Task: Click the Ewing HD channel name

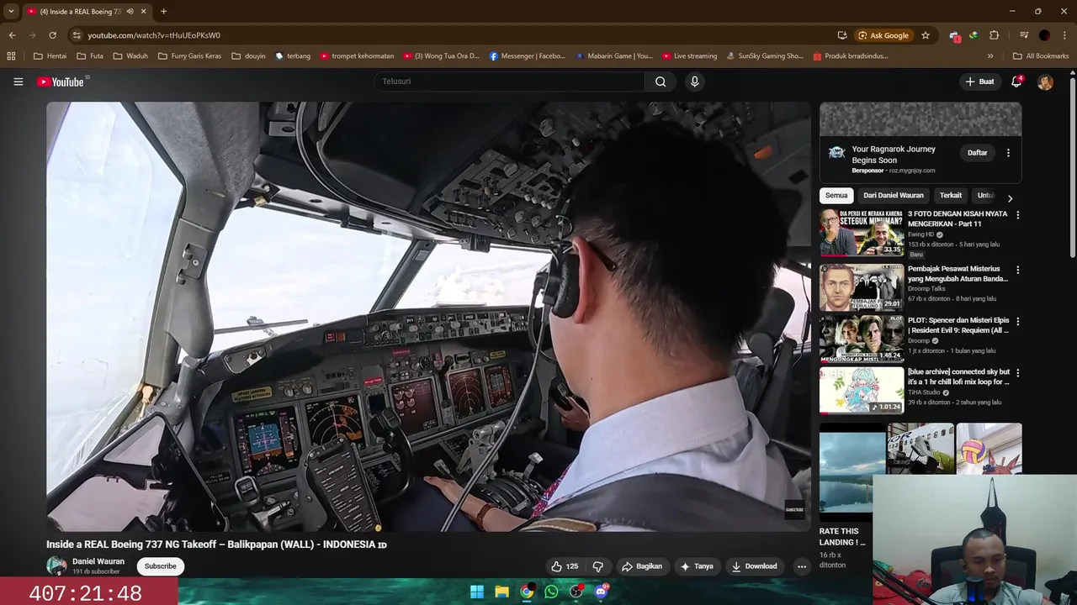Action: [x=921, y=234]
